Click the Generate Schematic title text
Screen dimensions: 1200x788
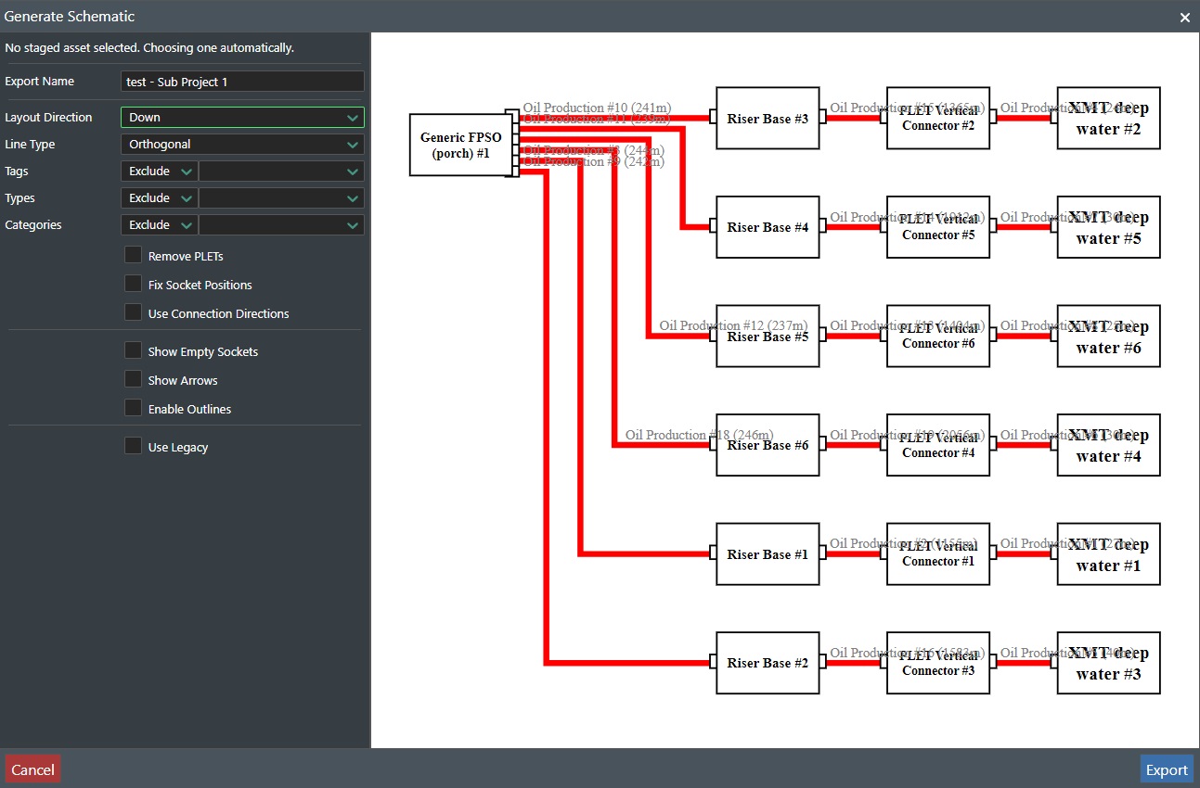coord(70,16)
